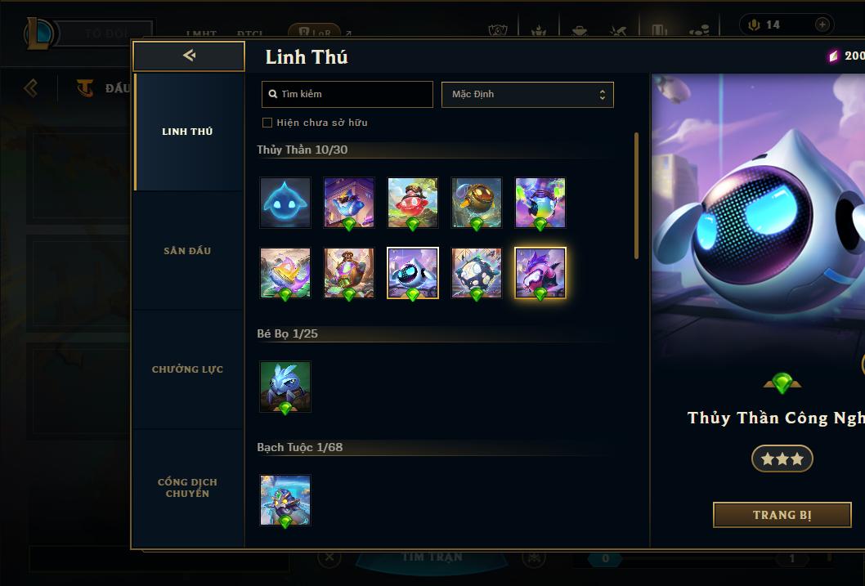Enable the Hiện chưa sở hữu checkbox
Image resolution: width=865 pixels, height=586 pixels.
pos(267,123)
